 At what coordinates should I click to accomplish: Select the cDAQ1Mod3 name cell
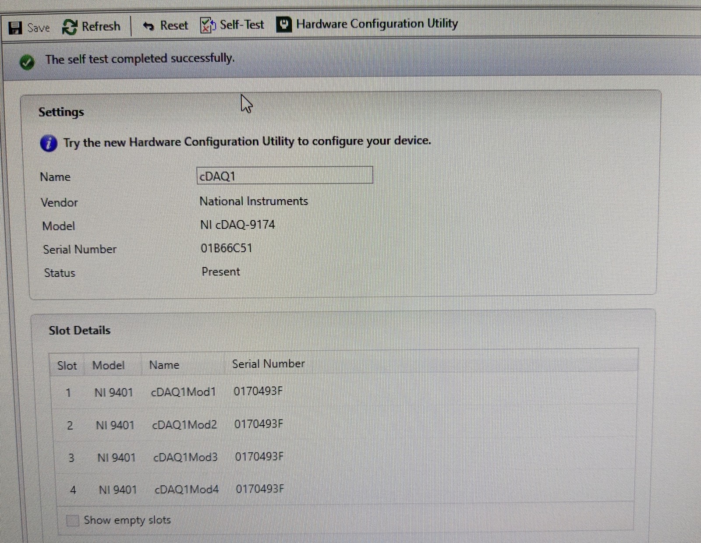pos(185,457)
